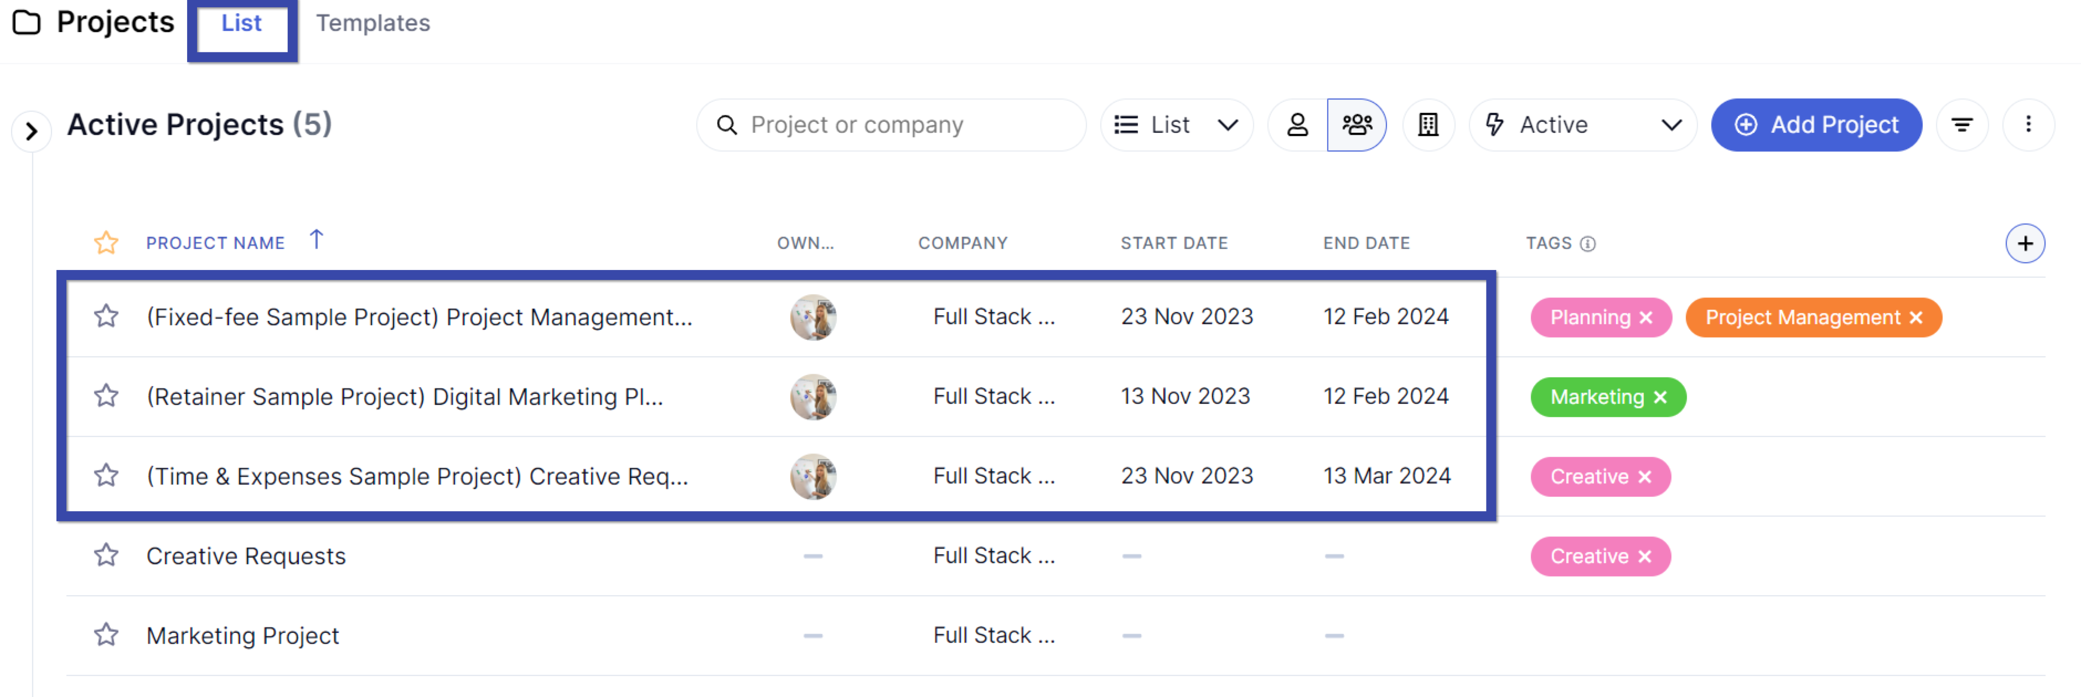Open the filter lines icon
2081x697 pixels.
[1961, 125]
